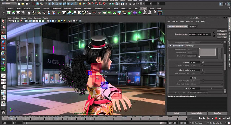This screenshot has height=125, width=231.
Task: Click the Glue Strength value field 0.876
Action: click(x=195, y=70)
